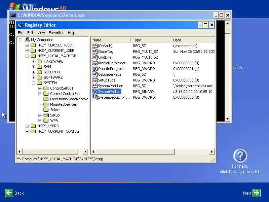Click the tree pane scroll right arrow
Screen dimensions: 269x202
click(x=85, y=151)
